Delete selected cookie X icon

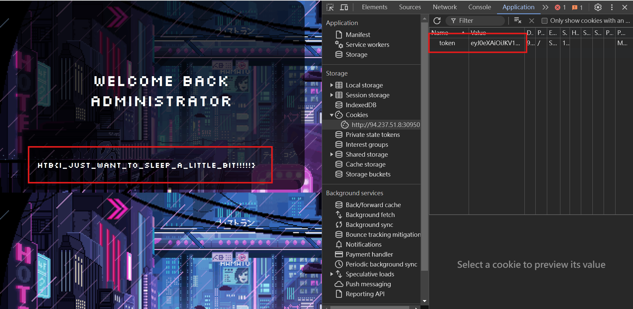(532, 21)
